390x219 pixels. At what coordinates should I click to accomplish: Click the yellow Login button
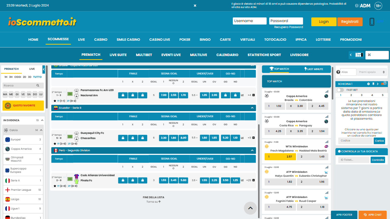pyautogui.click(x=324, y=22)
